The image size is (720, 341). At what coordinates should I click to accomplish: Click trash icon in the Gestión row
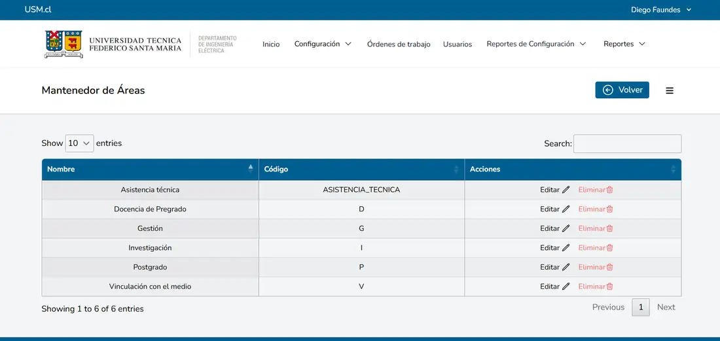pyautogui.click(x=610, y=228)
